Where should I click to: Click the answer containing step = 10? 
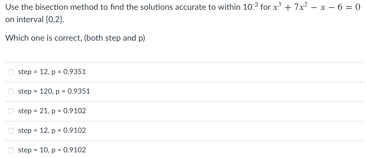(52, 150)
